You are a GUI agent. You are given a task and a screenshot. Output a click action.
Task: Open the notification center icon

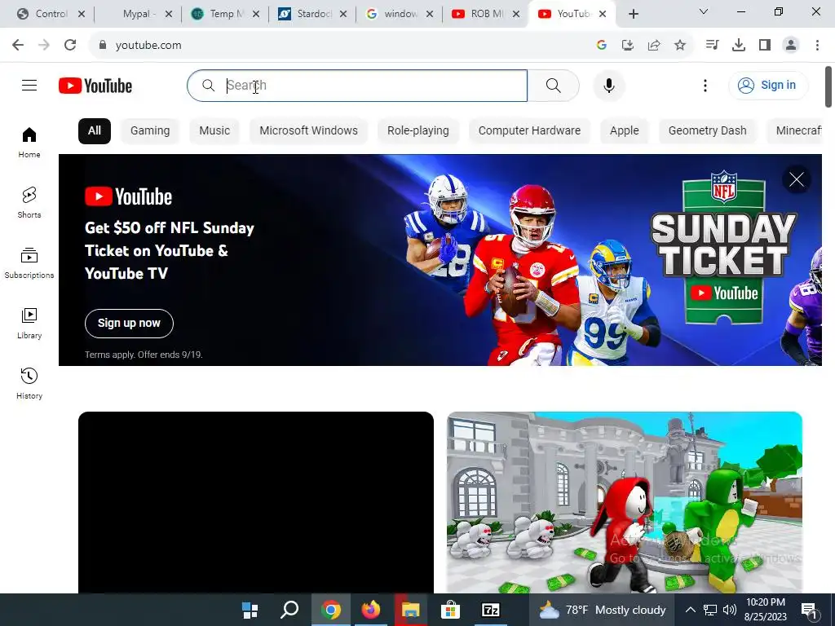pos(809,610)
